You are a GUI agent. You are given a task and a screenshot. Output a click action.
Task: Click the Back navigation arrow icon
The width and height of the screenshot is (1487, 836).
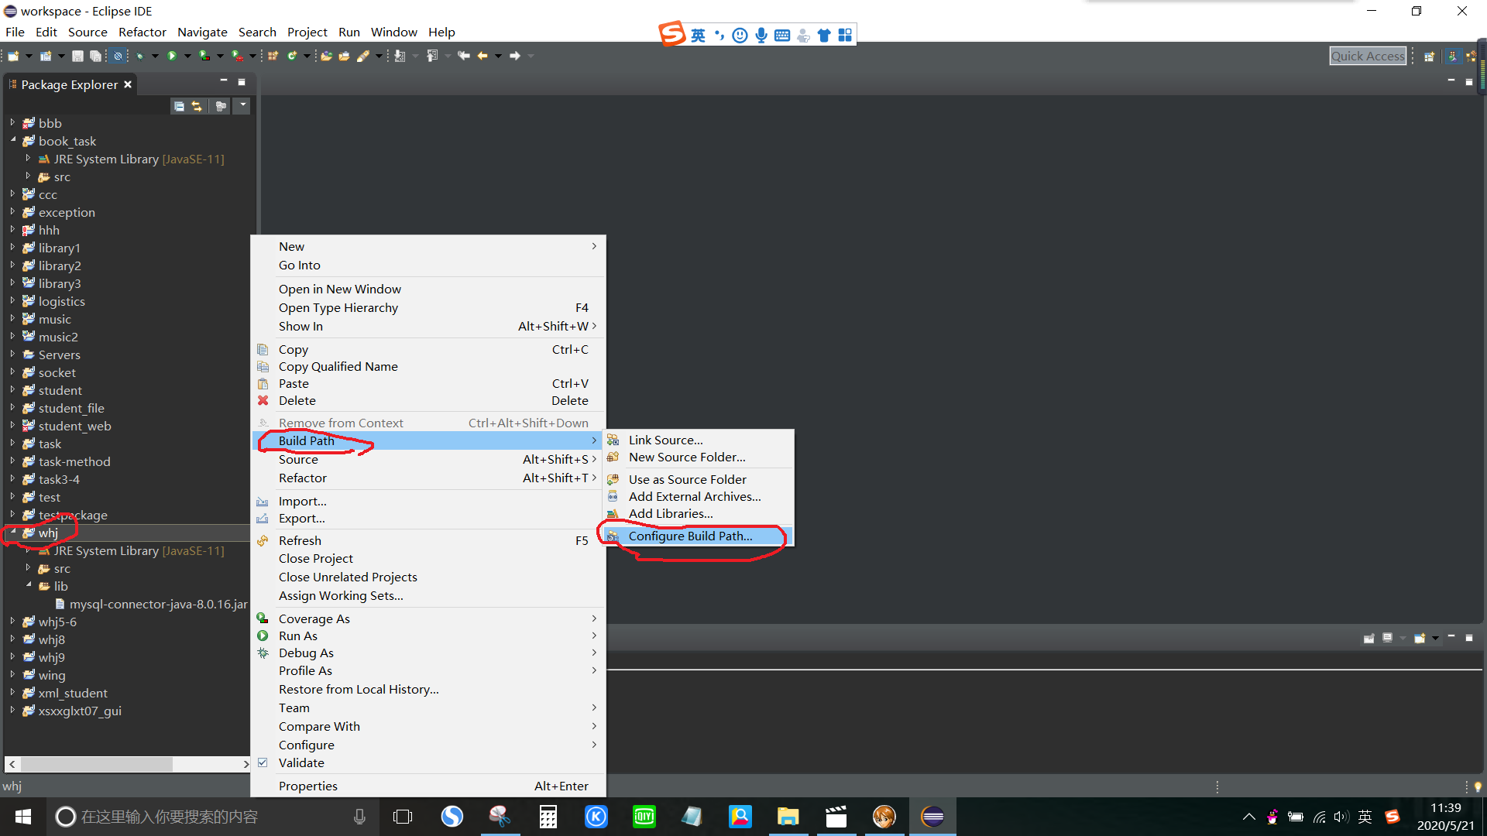click(x=484, y=56)
